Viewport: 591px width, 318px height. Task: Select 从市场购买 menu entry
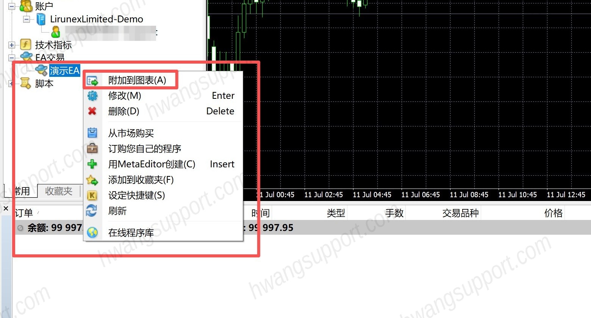pyautogui.click(x=163, y=133)
